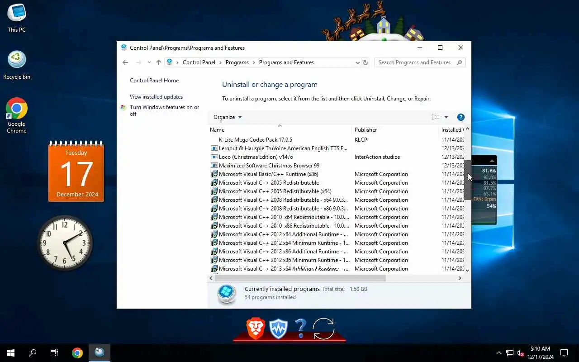Launch Google Chrome from the desktop shortcut

tap(17, 115)
